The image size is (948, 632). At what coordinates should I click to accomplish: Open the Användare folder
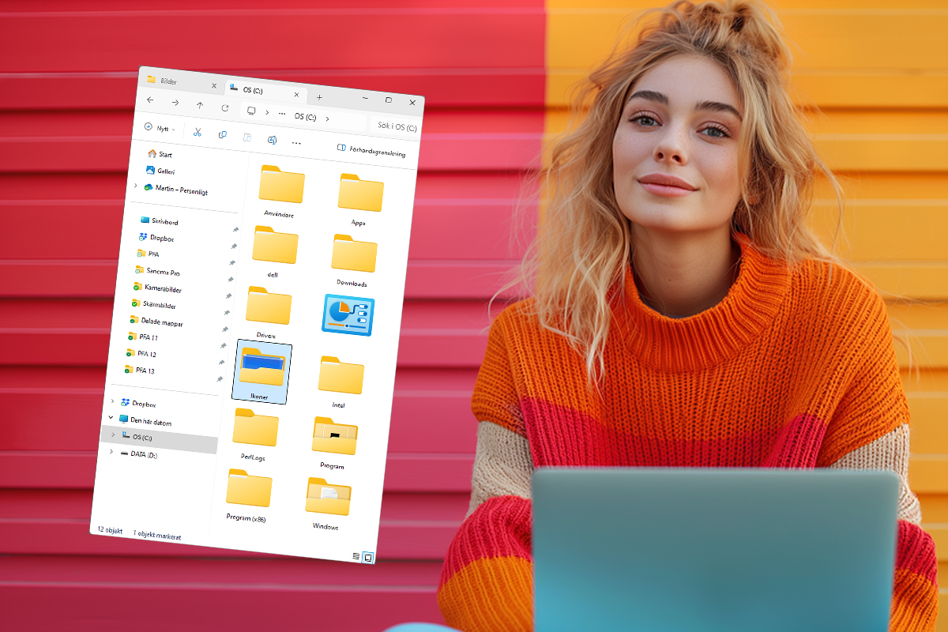click(x=281, y=191)
